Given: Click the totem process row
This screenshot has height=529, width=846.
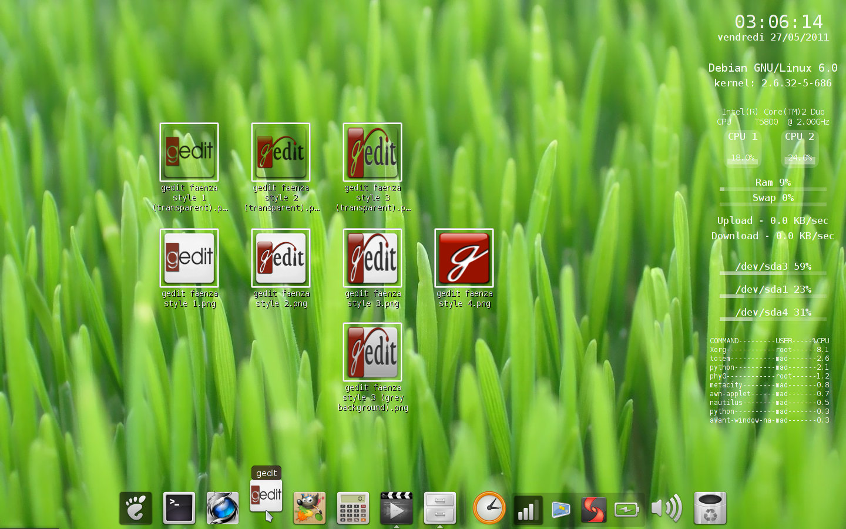Looking at the screenshot, I should tap(770, 359).
